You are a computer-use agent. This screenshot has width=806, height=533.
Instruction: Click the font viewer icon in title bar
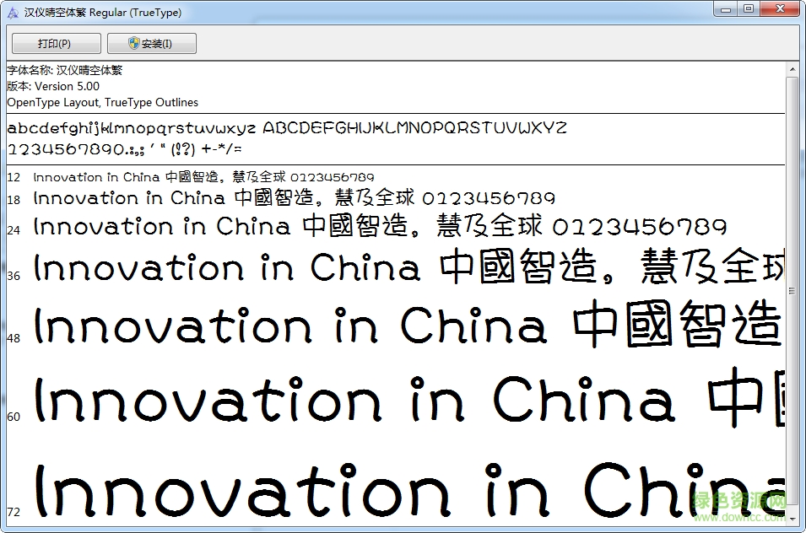[x=12, y=13]
